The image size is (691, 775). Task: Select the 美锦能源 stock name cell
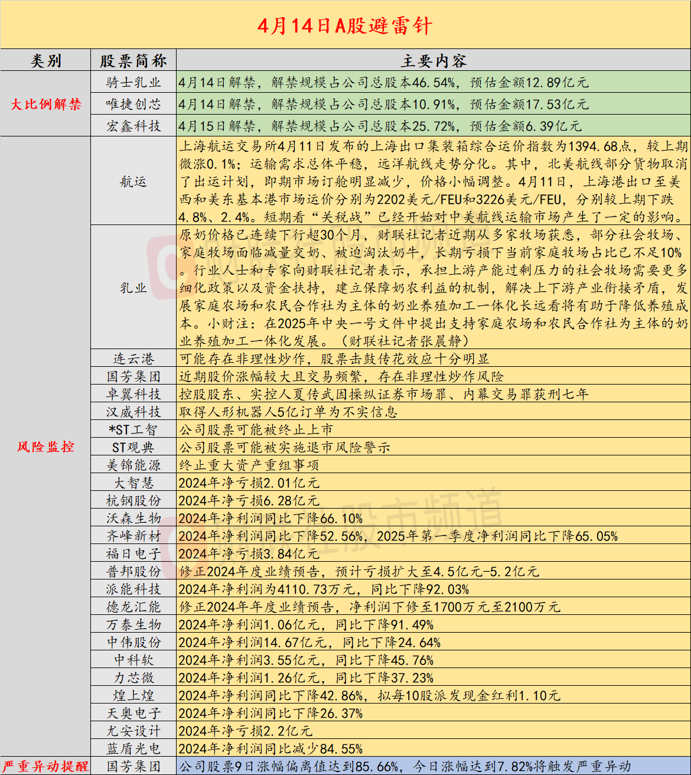(x=133, y=465)
